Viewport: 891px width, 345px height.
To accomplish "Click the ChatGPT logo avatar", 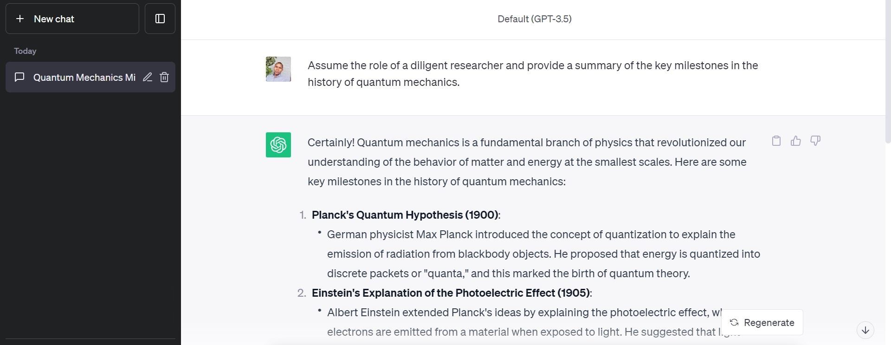I will [278, 145].
